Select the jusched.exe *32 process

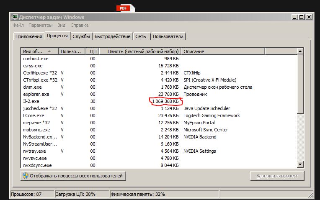pyautogui.click(x=159, y=108)
